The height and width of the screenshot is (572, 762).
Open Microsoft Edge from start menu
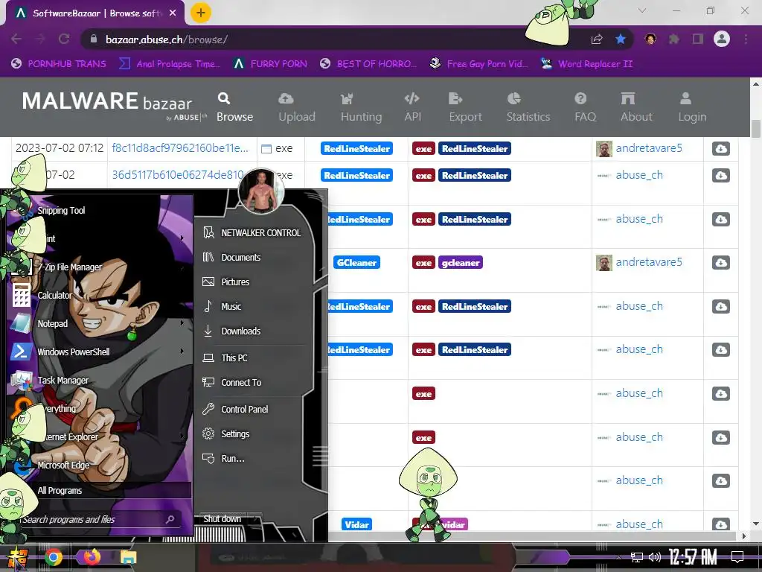click(63, 465)
